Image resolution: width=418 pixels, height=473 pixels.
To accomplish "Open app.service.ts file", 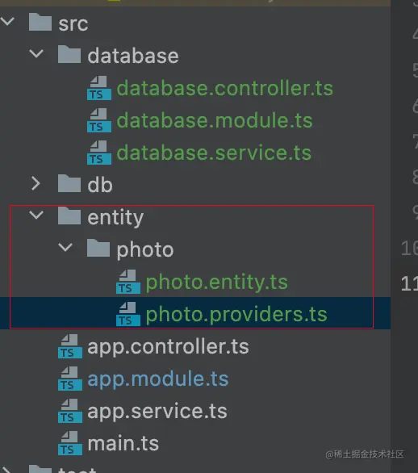I will (x=157, y=411).
